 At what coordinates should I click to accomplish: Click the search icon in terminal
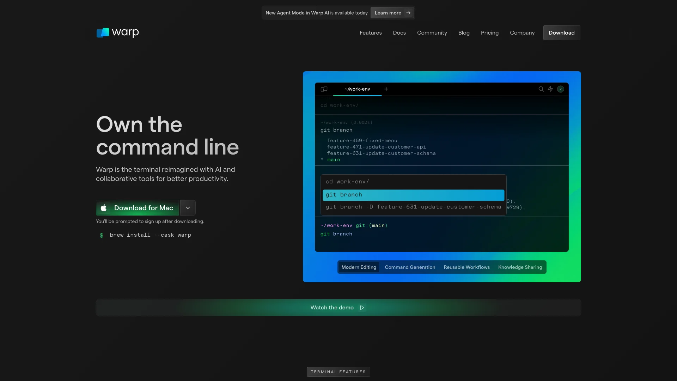[541, 89]
